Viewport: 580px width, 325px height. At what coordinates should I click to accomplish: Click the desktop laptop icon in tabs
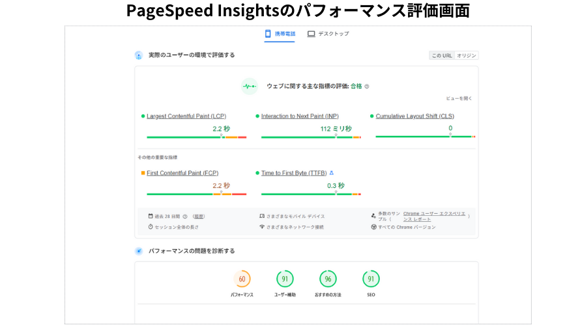(x=311, y=34)
